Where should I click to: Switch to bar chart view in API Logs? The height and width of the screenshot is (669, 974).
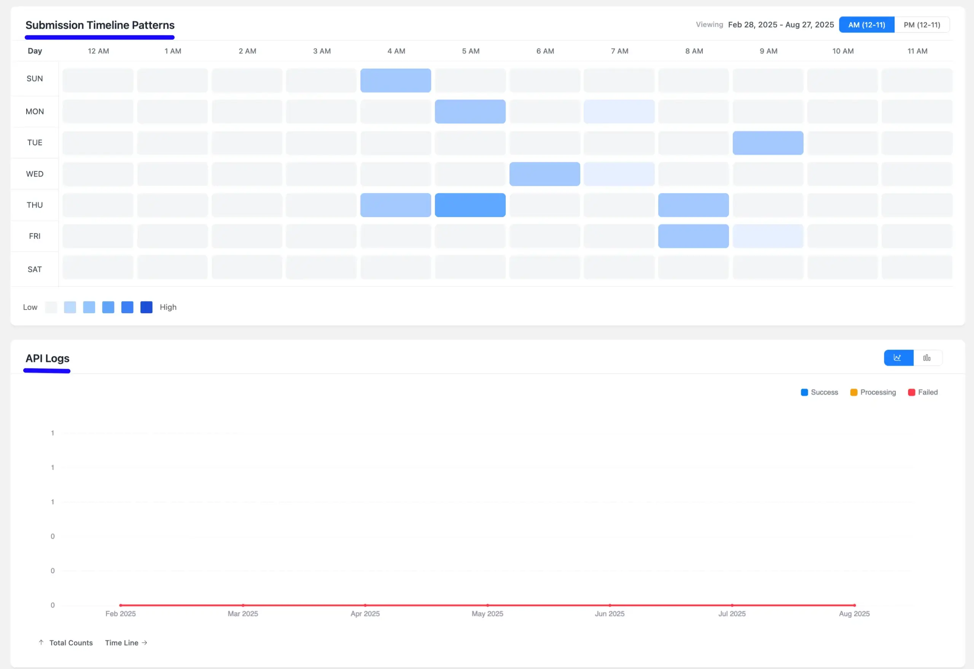(x=928, y=358)
